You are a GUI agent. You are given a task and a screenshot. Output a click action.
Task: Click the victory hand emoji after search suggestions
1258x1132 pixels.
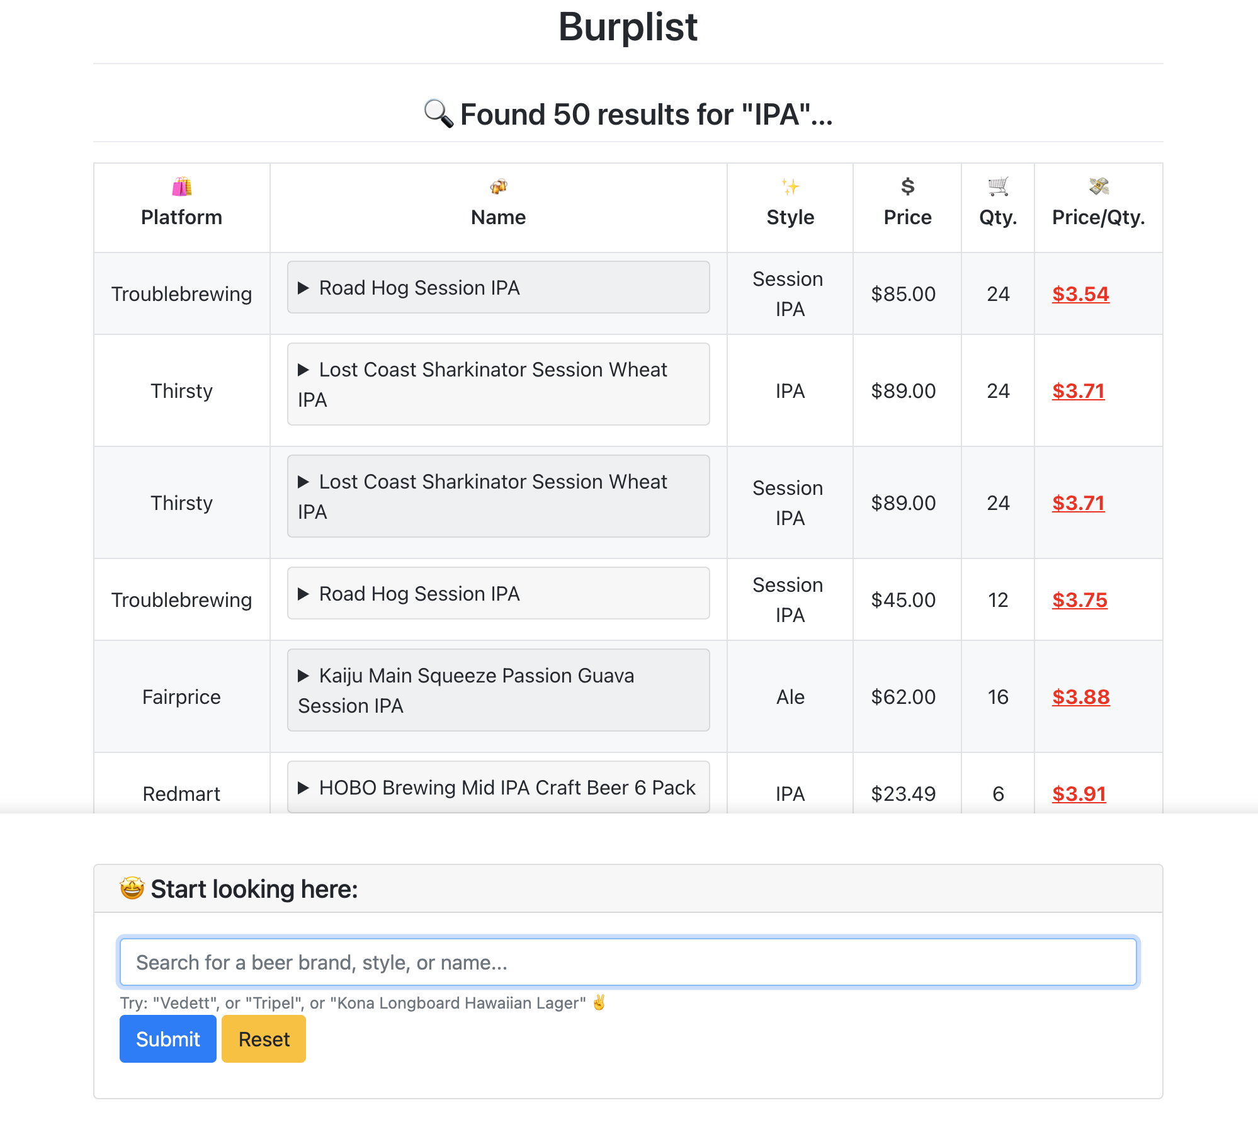[x=599, y=1003]
